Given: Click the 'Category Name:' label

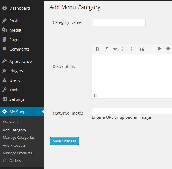Looking at the screenshot, I should pos(68,22).
